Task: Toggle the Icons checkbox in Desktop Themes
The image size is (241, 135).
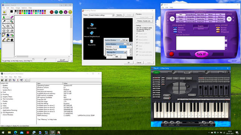Action: click(x=137, y=46)
